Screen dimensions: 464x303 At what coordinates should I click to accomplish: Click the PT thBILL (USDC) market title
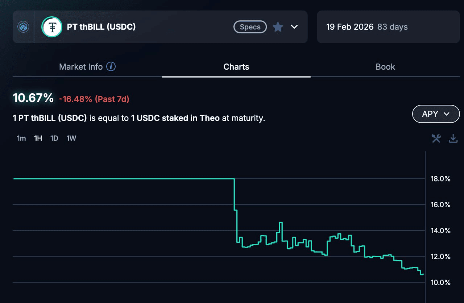pyautogui.click(x=101, y=27)
